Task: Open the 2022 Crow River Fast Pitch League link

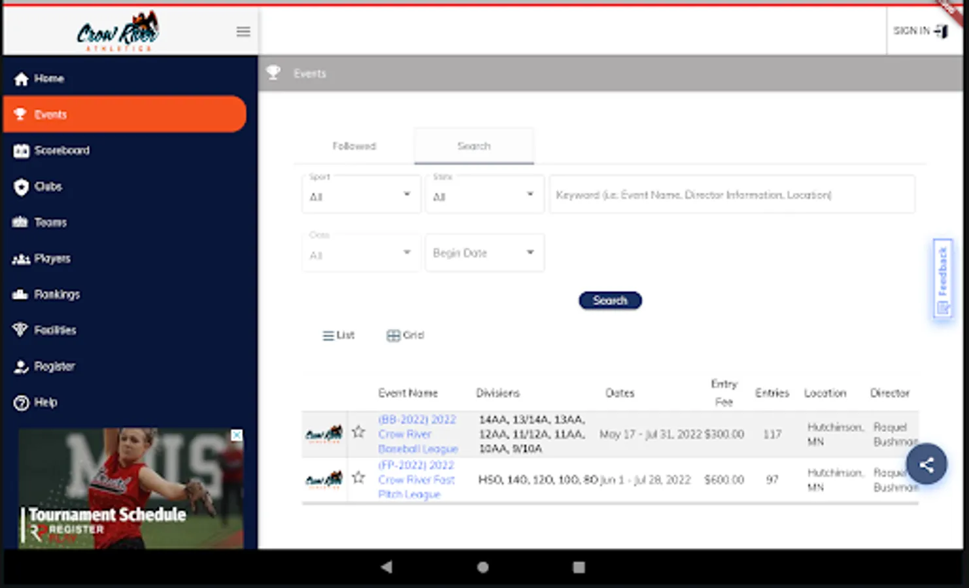Action: coord(416,480)
